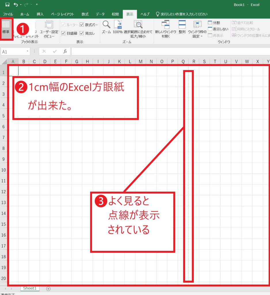The width and height of the screenshot is (270, 295).
Task: Switch to the ホーム ribbon tab
Action: click(x=24, y=14)
